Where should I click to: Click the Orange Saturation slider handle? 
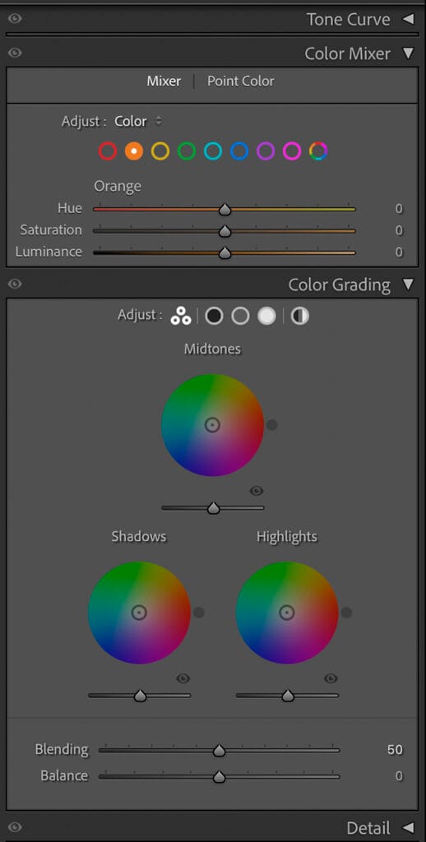click(x=225, y=231)
